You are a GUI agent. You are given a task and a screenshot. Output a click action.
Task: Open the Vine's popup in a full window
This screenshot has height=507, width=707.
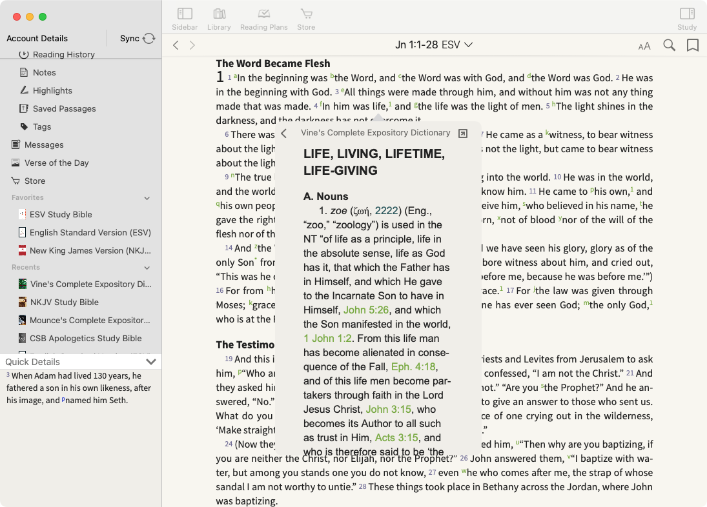coord(462,134)
